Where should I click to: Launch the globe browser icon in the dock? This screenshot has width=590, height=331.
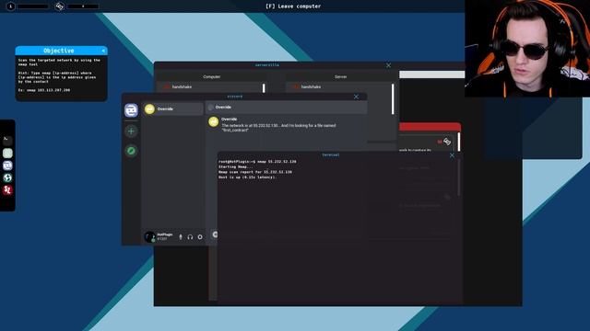(x=7, y=177)
